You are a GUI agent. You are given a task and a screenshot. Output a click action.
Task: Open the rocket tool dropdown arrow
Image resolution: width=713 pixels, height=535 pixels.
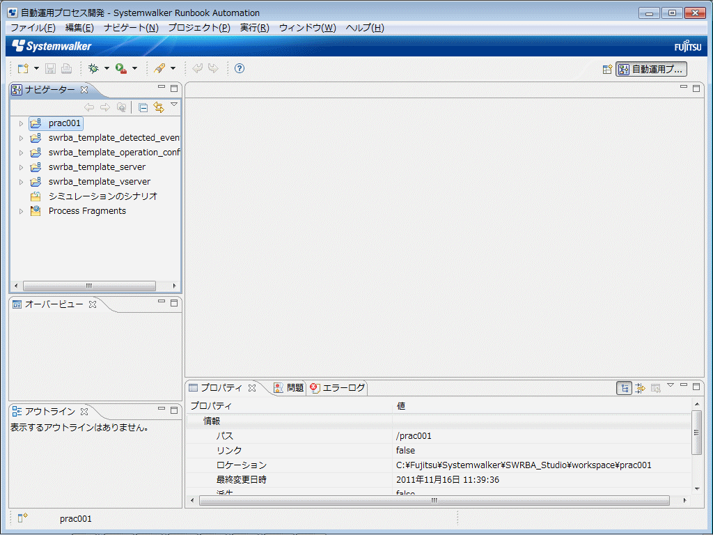[173, 69]
